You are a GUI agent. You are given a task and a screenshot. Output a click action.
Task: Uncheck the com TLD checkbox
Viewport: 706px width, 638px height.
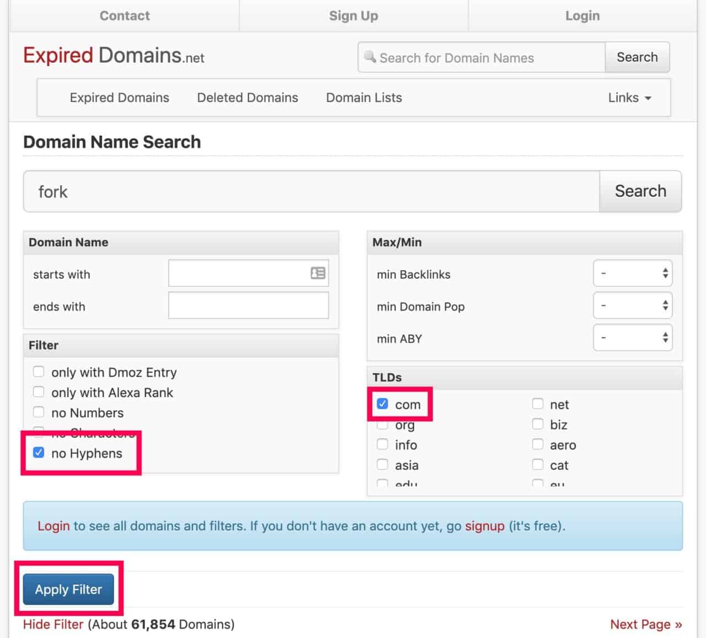382,404
